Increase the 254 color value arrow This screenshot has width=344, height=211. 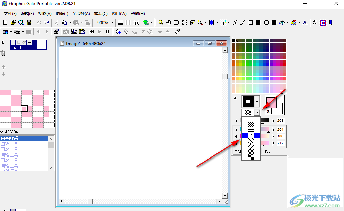pyautogui.click(x=273, y=130)
